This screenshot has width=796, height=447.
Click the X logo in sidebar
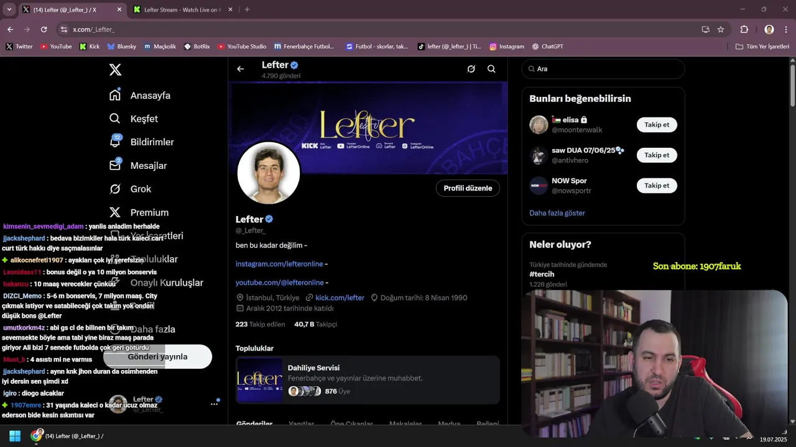pos(116,70)
